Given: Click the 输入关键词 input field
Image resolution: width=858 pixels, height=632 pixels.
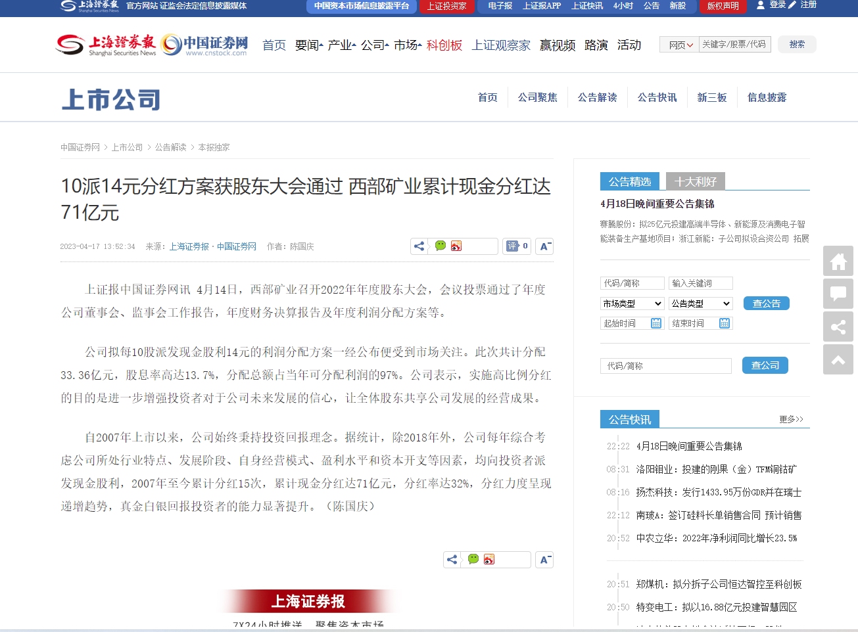Looking at the screenshot, I should coord(700,283).
